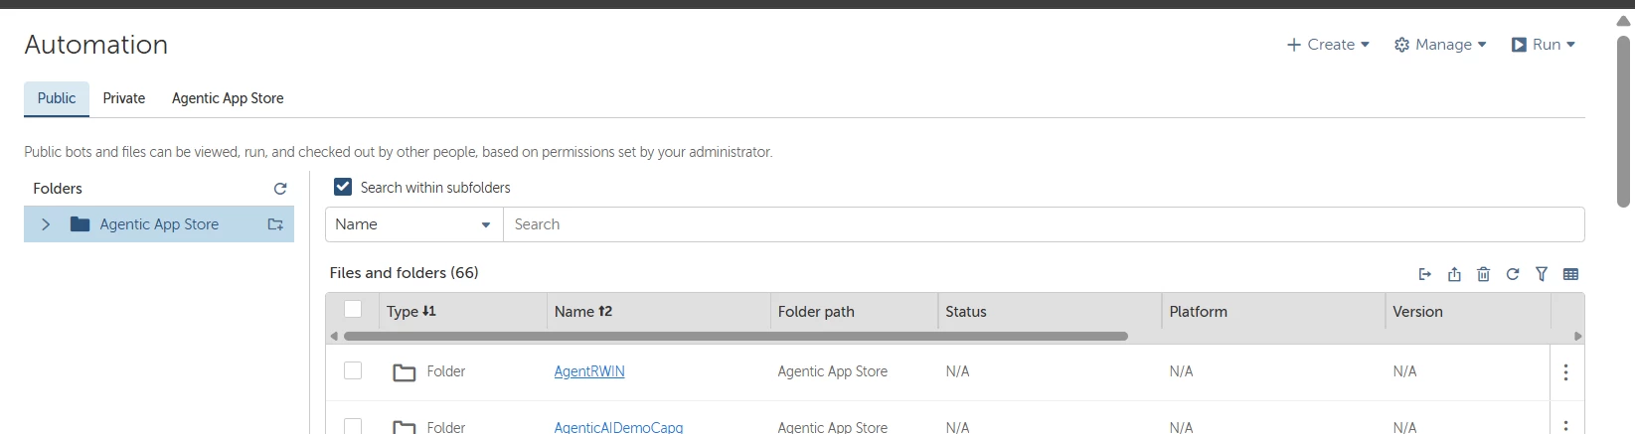Refresh the files and folders table
This screenshot has width=1635, height=434.
(1512, 274)
